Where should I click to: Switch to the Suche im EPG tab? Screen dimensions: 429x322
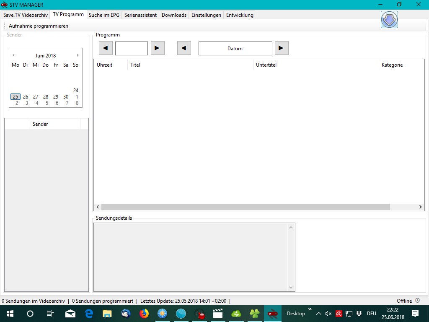(x=104, y=15)
